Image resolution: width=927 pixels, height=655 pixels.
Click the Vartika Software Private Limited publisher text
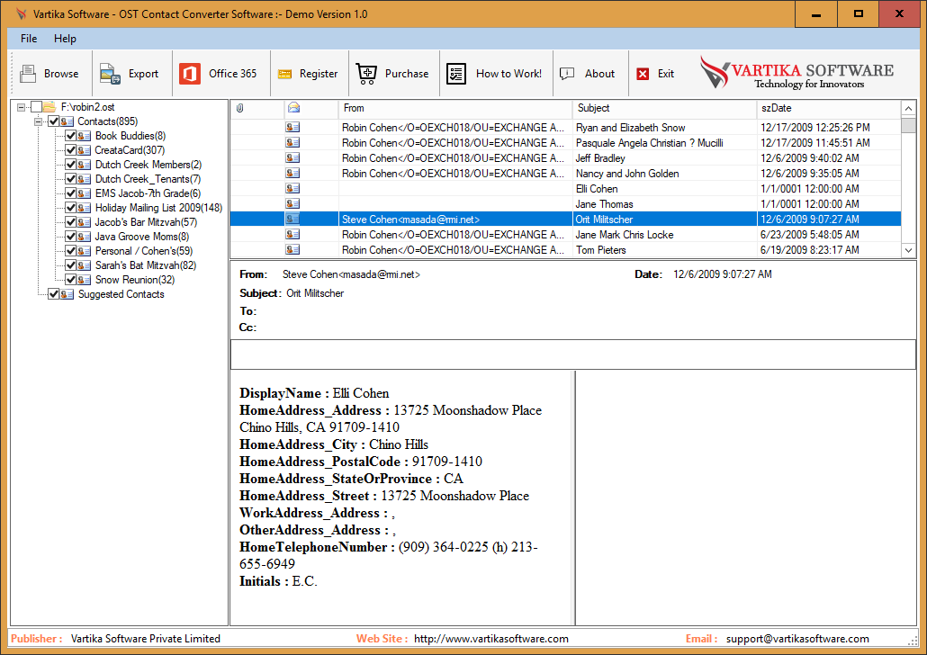(146, 639)
